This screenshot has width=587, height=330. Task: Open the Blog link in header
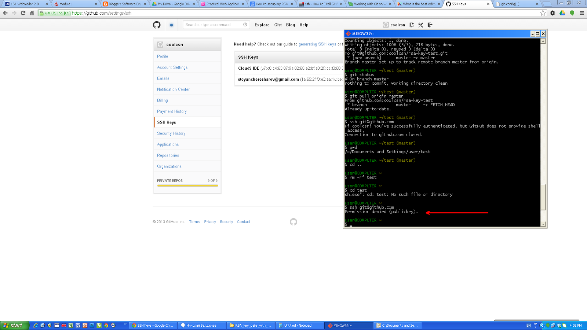pyautogui.click(x=291, y=25)
